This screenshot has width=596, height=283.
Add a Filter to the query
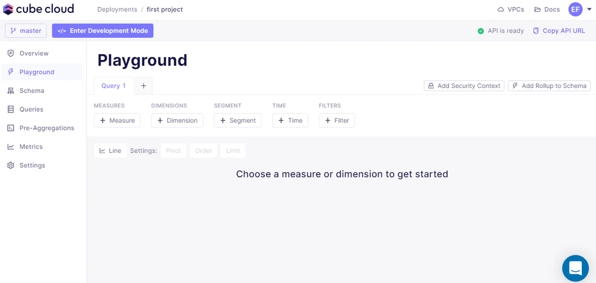(x=337, y=120)
